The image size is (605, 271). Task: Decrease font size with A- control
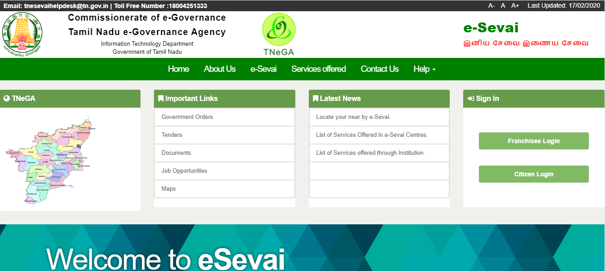tap(491, 5)
